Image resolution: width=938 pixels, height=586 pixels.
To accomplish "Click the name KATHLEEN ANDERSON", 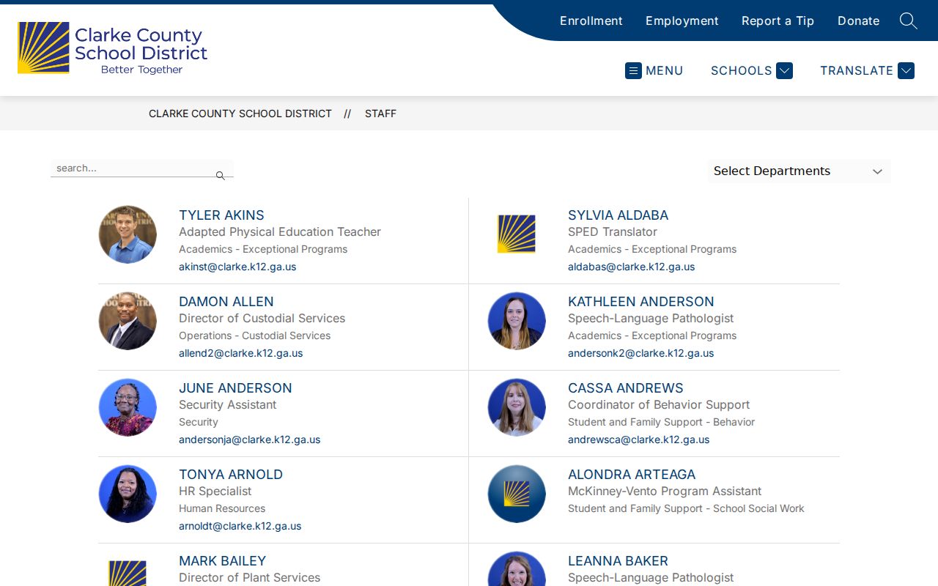I will pos(640,302).
